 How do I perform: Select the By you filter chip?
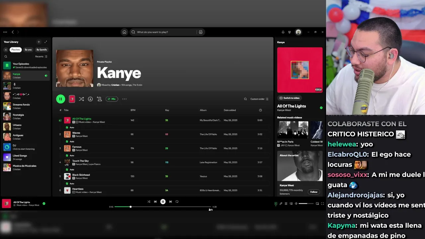[28, 50]
